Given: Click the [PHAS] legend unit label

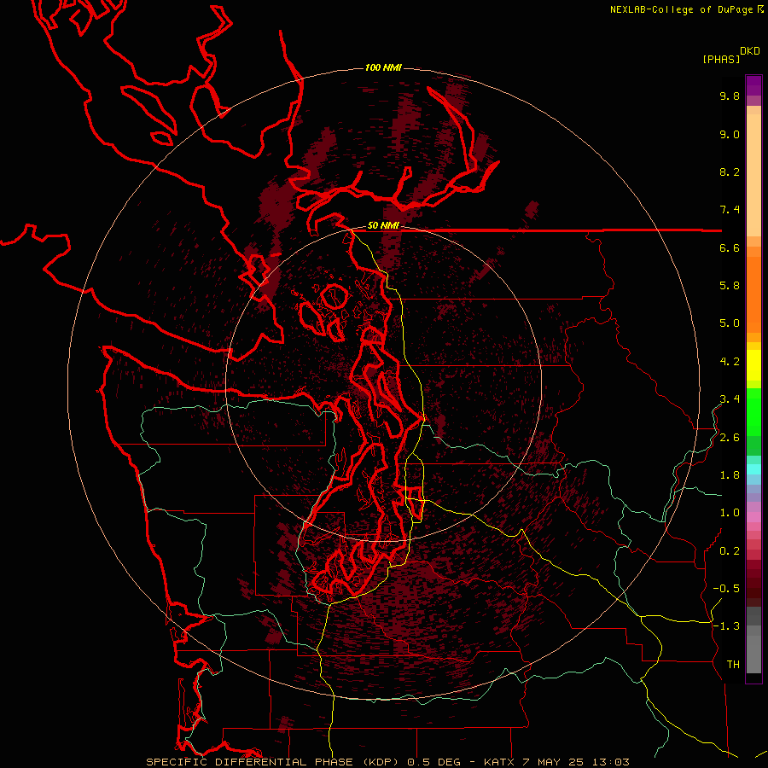Looking at the screenshot, I should coord(721,59).
